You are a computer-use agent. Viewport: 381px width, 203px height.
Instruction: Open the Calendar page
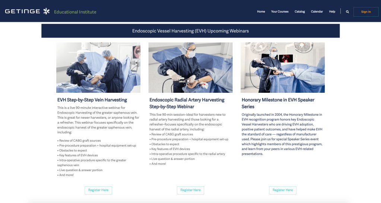[317, 12]
